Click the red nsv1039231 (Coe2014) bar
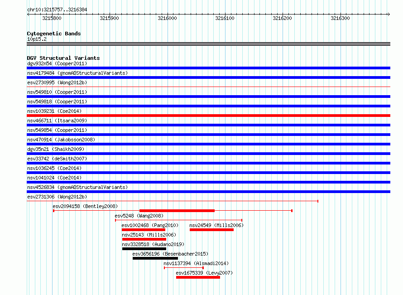 [x=208, y=116]
